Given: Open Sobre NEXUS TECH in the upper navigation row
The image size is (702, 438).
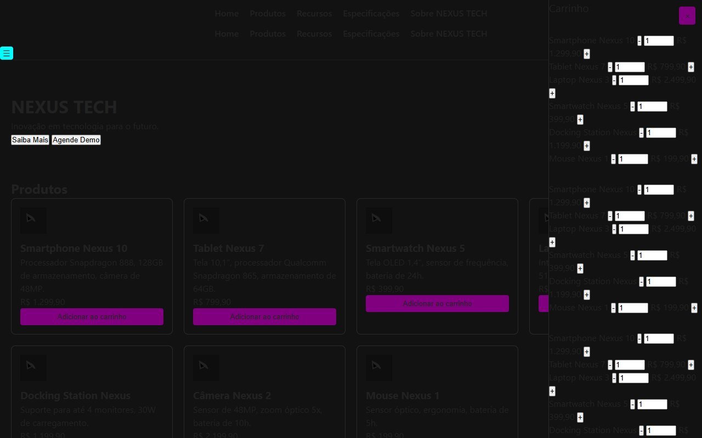Looking at the screenshot, I should point(449,13).
